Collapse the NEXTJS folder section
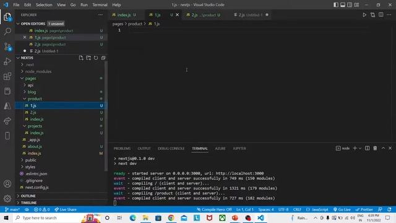 27,58
